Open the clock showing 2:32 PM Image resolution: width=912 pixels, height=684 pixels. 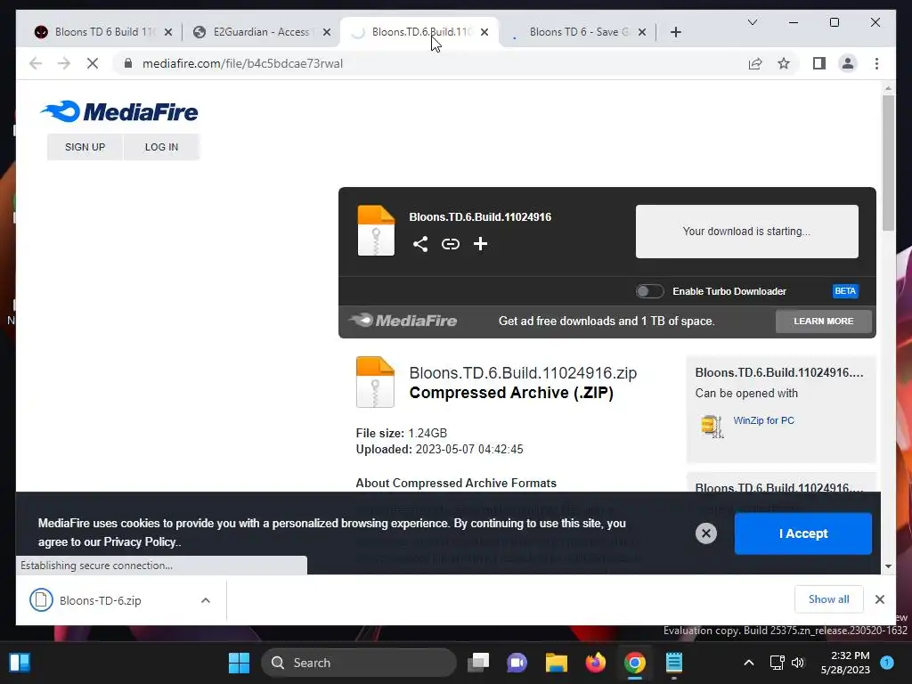(x=845, y=663)
